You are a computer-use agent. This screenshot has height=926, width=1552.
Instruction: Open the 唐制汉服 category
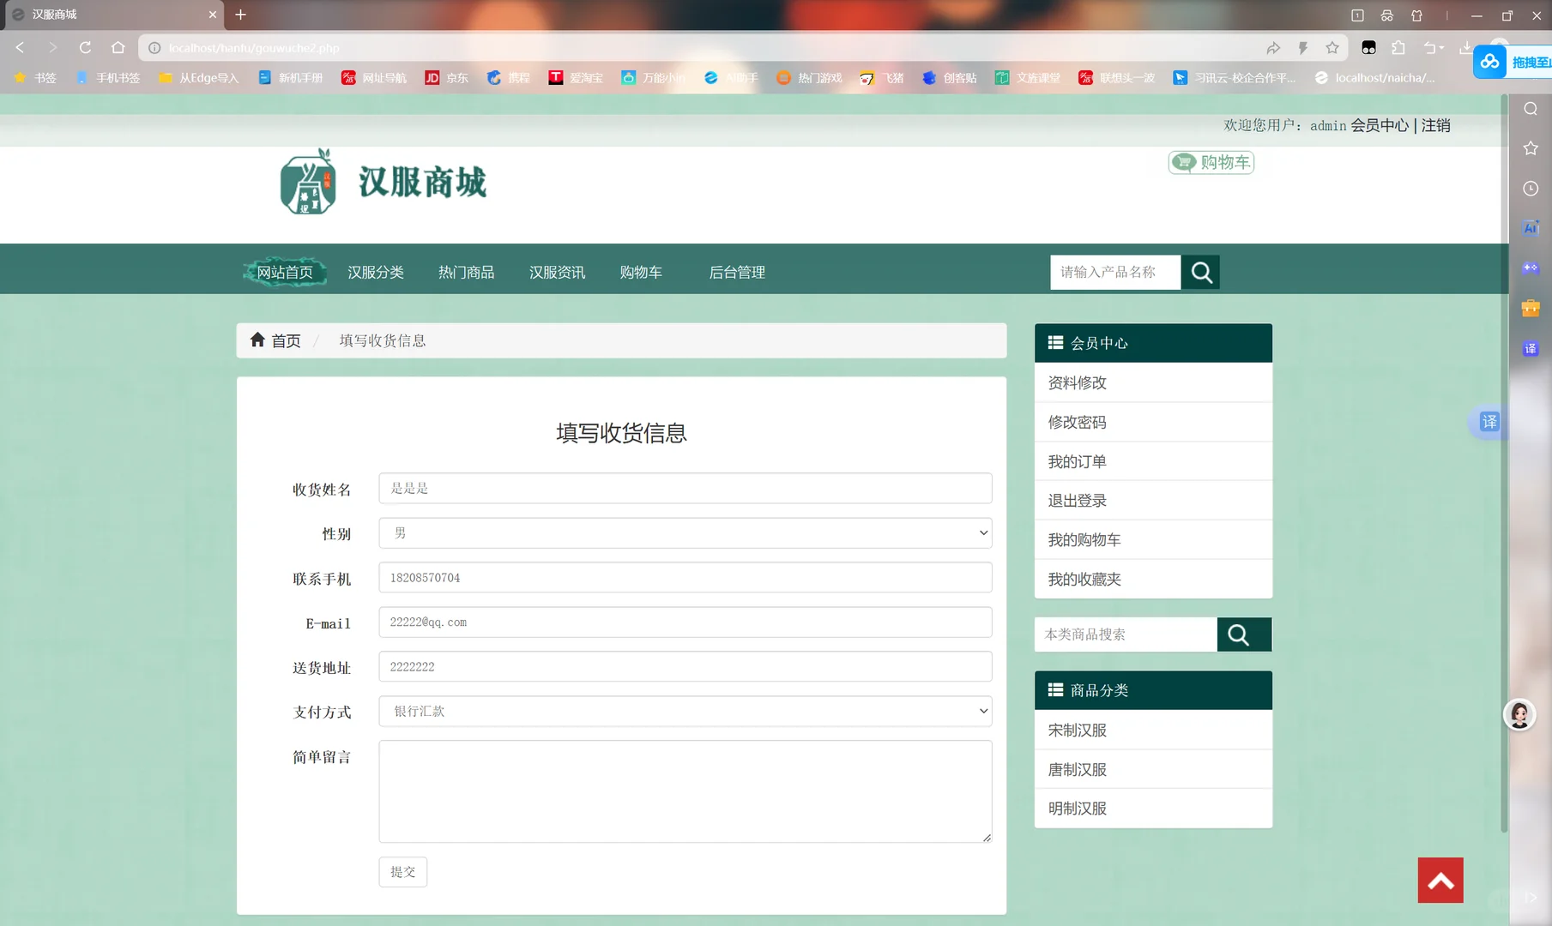click(x=1153, y=769)
